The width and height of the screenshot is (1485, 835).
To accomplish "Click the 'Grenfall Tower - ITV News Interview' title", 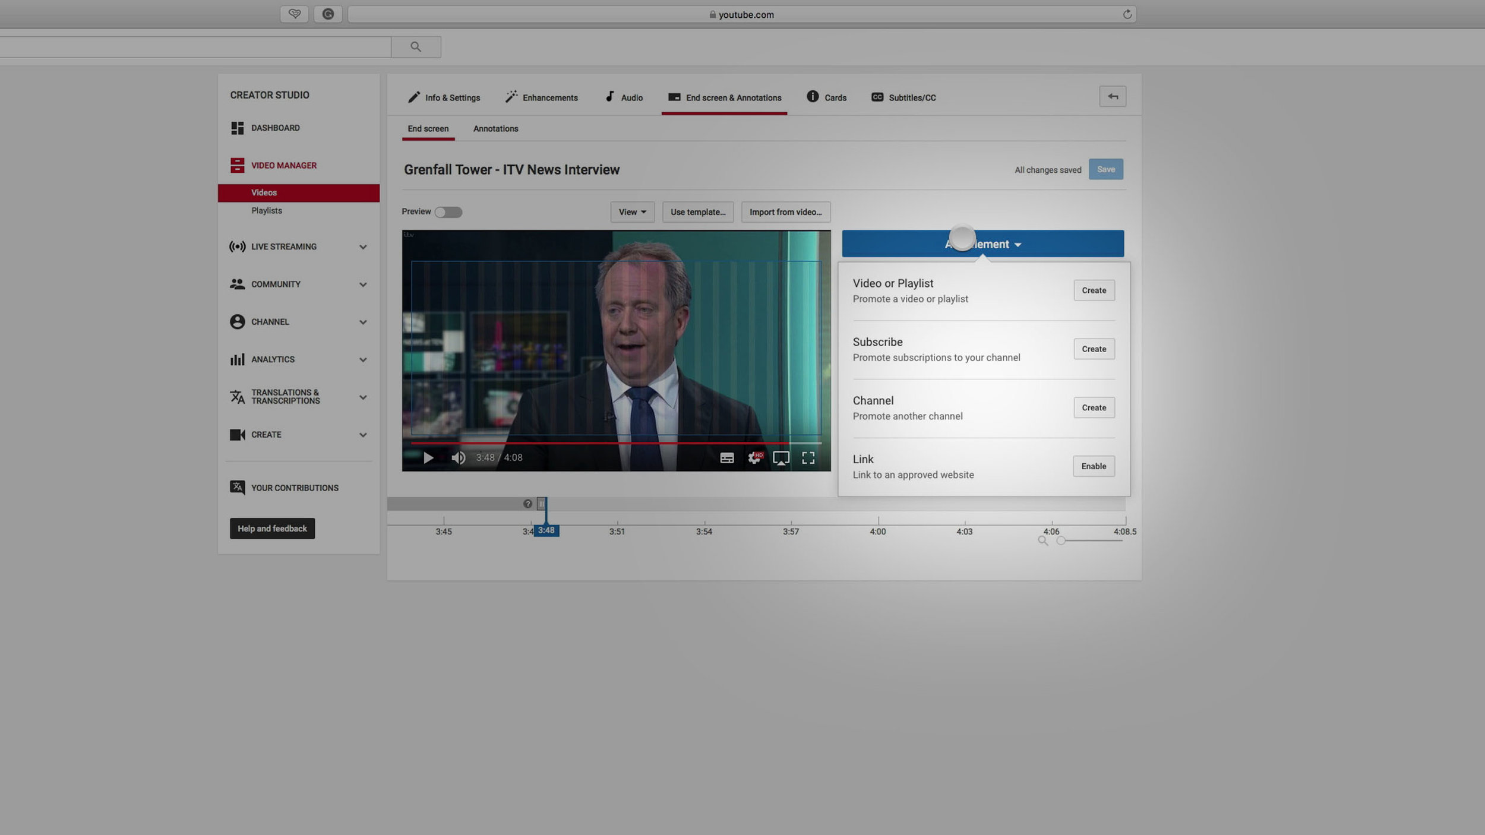I will coord(511,170).
